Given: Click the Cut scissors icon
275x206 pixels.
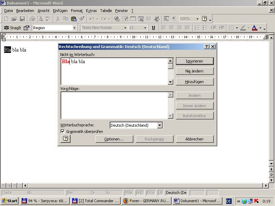Looking at the screenshot, I should [x=58, y=19].
